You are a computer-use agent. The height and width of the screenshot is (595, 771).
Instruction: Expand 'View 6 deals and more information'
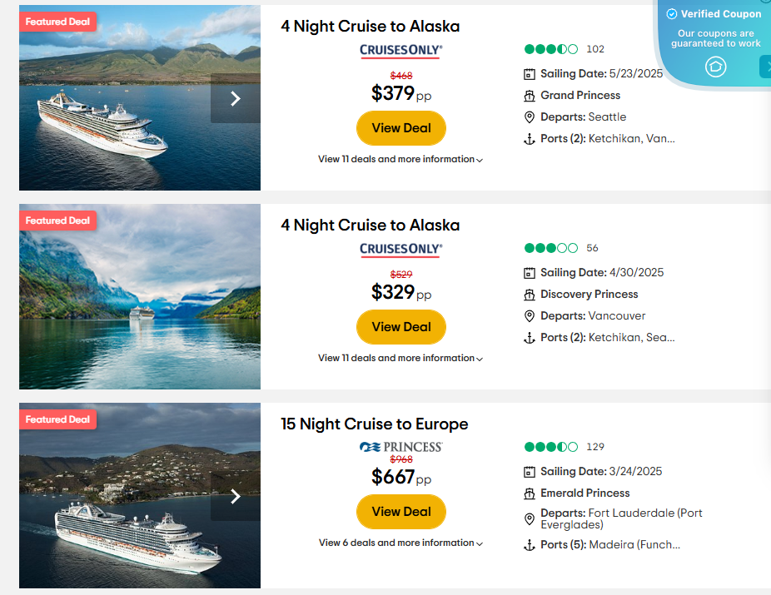click(x=400, y=543)
